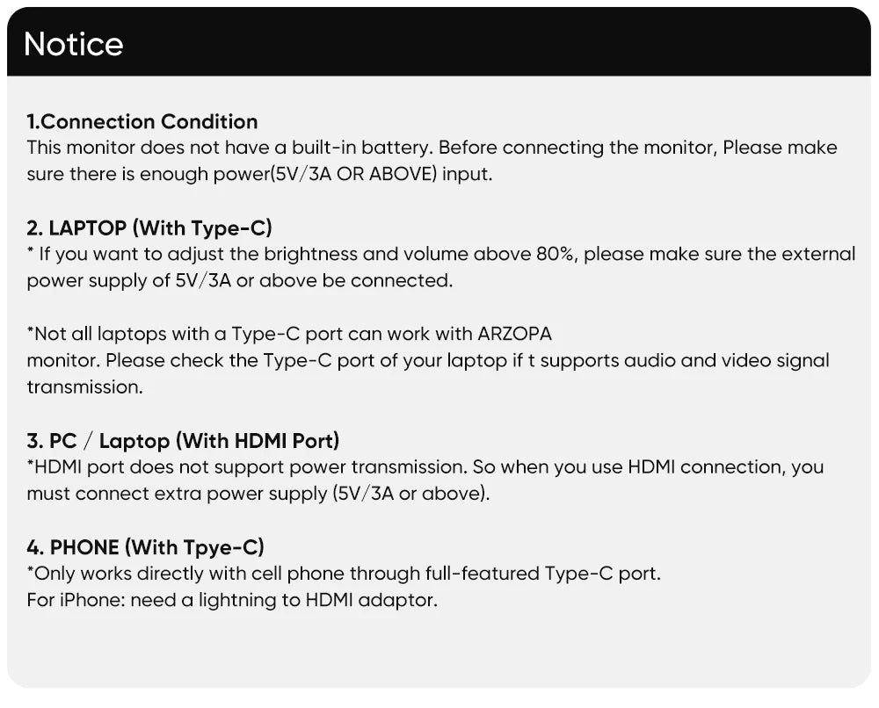Click the "(5V/3A OR ABOVE)" text
The width and height of the screenshot is (879, 708).
357,174
